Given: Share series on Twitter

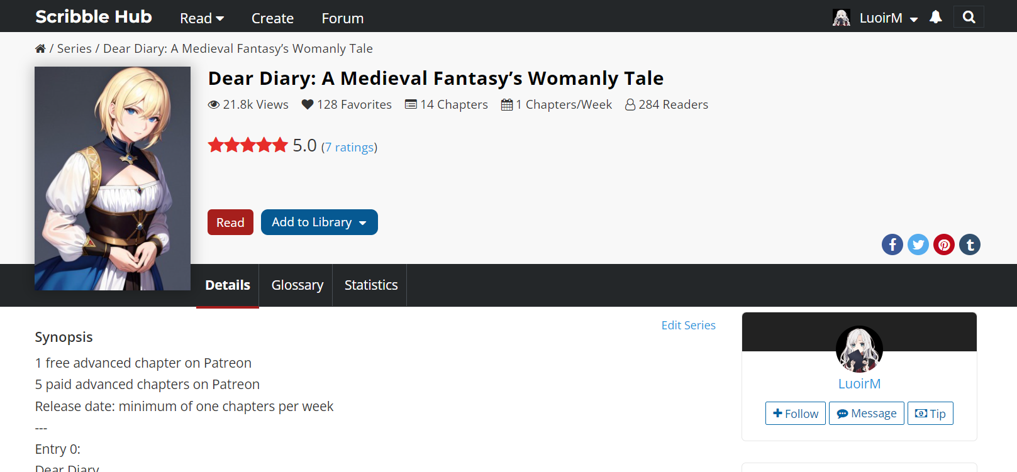Looking at the screenshot, I should [x=918, y=244].
